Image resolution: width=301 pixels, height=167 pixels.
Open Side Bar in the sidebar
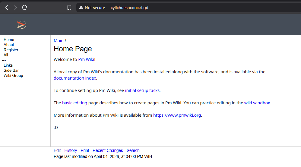11,71
